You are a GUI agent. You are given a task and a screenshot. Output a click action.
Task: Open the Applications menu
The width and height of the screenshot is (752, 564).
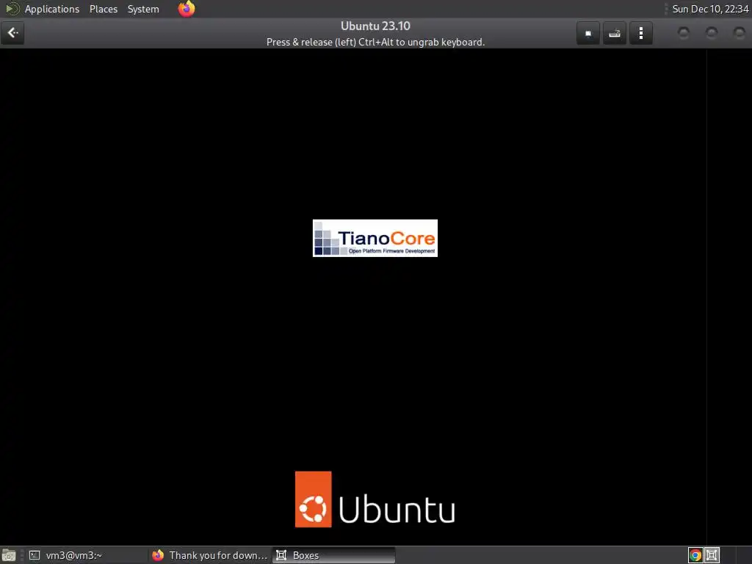52,9
